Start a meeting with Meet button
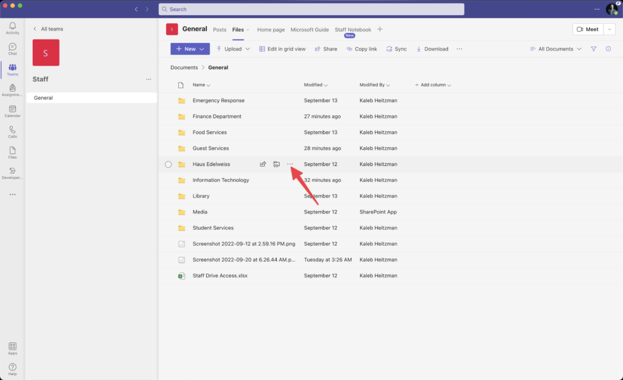The image size is (623, 380). tap(588, 29)
